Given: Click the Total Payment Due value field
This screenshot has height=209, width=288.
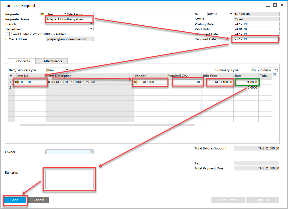Looking at the screenshot, I should coord(256,168).
